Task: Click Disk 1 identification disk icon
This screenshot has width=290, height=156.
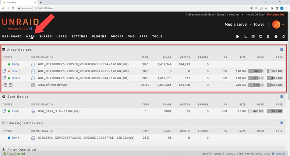Action: [33, 71]
